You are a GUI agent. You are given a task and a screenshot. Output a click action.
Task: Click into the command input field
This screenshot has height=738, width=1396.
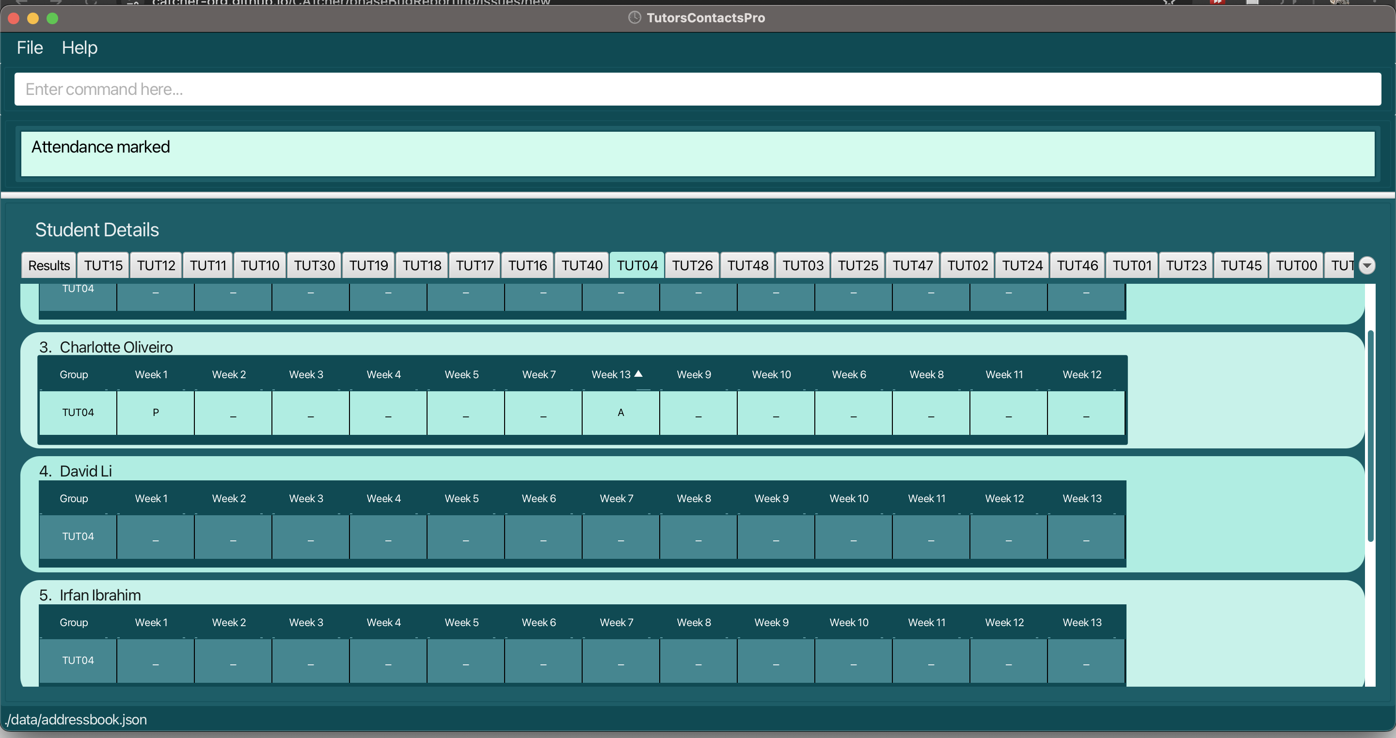[x=697, y=89]
